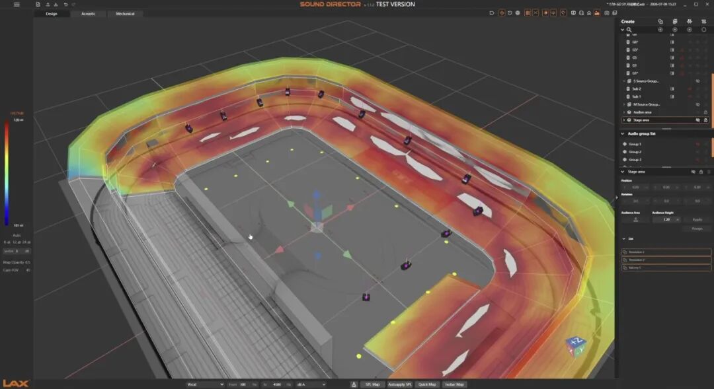Screen dimensions: 714x389
Task: Click the tag-shaped icon in the view toolbar
Action: [x=492, y=13]
